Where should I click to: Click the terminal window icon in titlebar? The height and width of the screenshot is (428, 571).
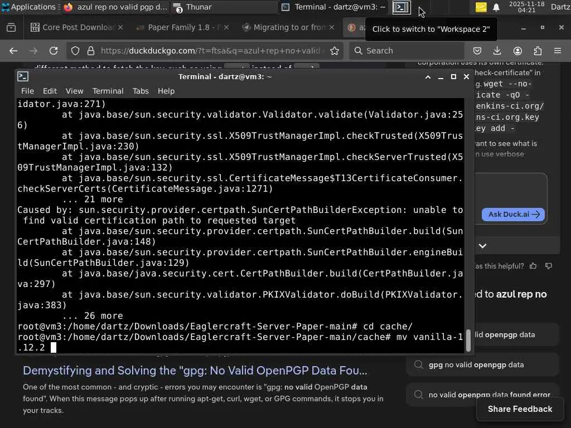[x=23, y=76]
